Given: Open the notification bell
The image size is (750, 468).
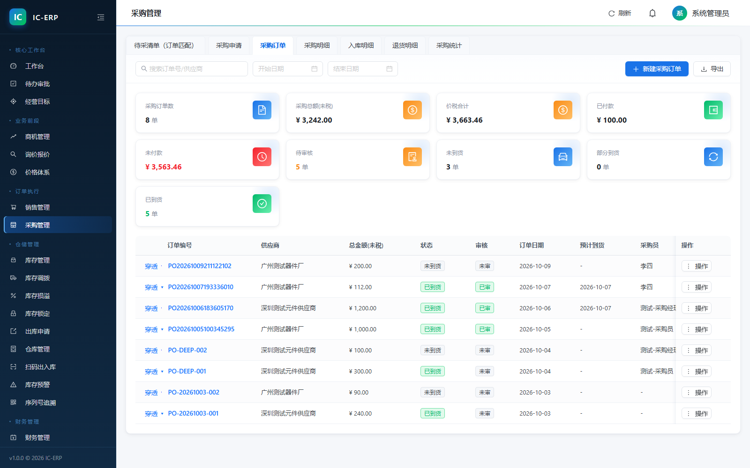Looking at the screenshot, I should click(652, 13).
